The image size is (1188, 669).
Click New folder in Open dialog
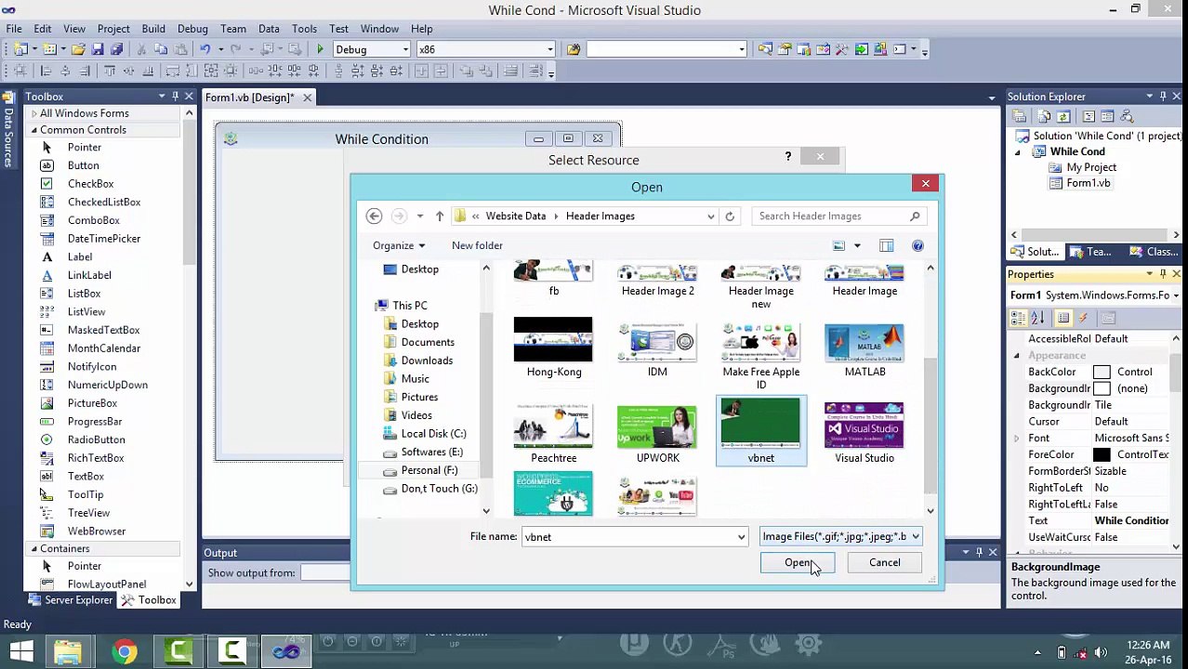coord(477,245)
